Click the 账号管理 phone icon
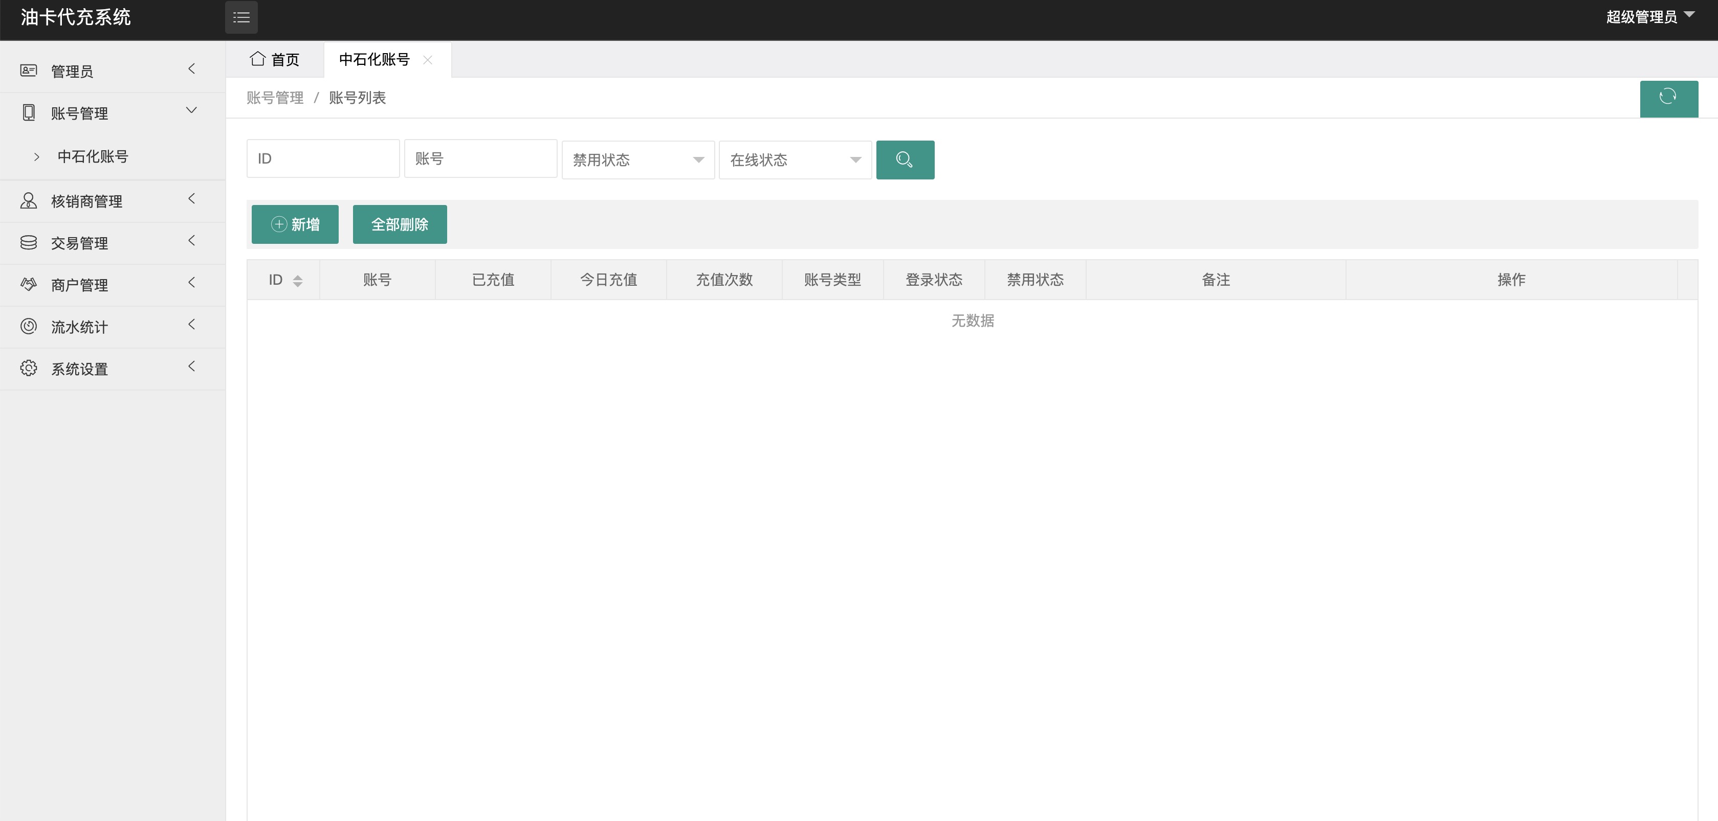This screenshot has height=821, width=1718. 29,112
